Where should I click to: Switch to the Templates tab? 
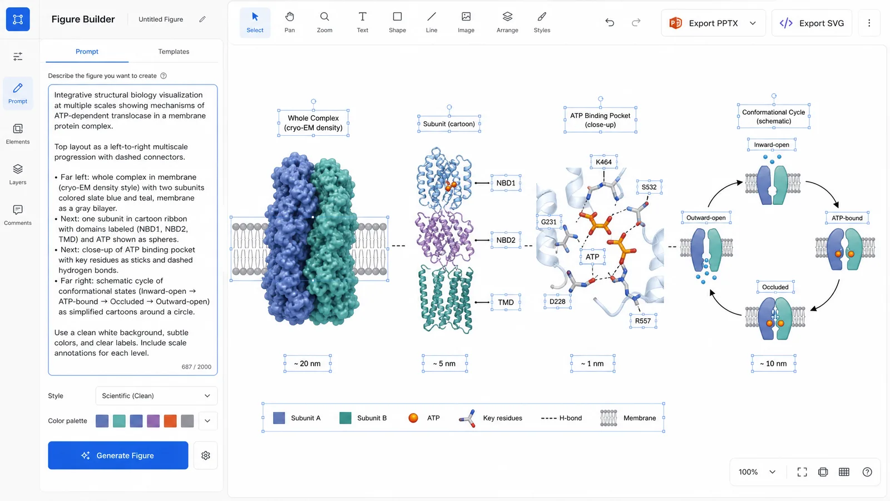point(174,51)
